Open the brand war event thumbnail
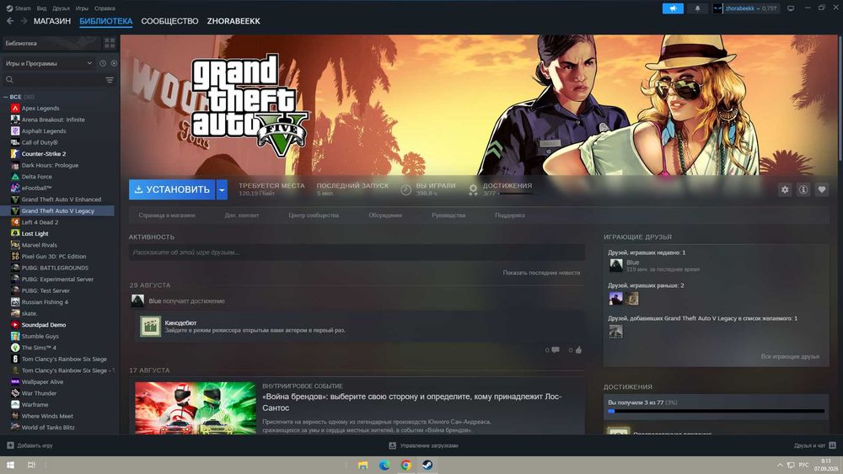This screenshot has width=843, height=474. pos(196,408)
